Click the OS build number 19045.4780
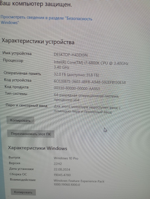This screenshot has width=150, height=199. [62, 175]
